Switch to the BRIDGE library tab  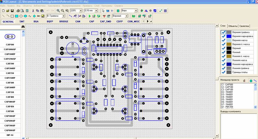pos(64,22)
